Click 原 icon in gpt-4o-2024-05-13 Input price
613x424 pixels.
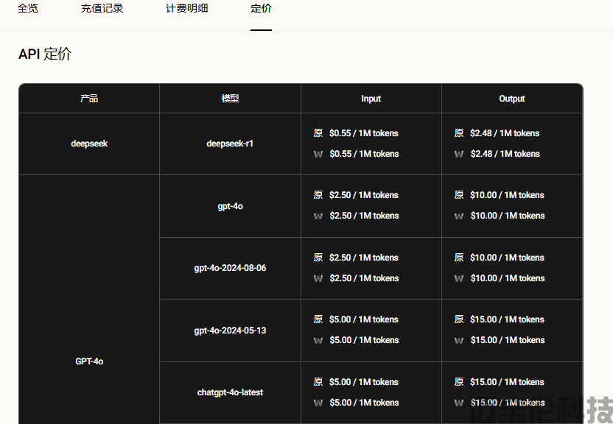[318, 319]
